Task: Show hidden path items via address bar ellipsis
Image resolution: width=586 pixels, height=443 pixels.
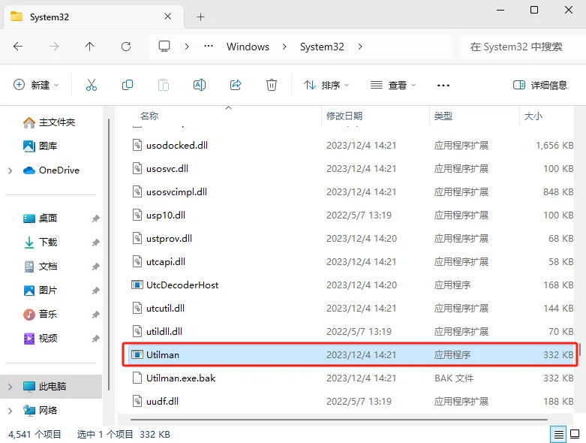Action: [209, 47]
